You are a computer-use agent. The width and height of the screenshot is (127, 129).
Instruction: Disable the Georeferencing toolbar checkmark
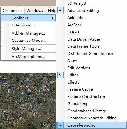point(61,125)
